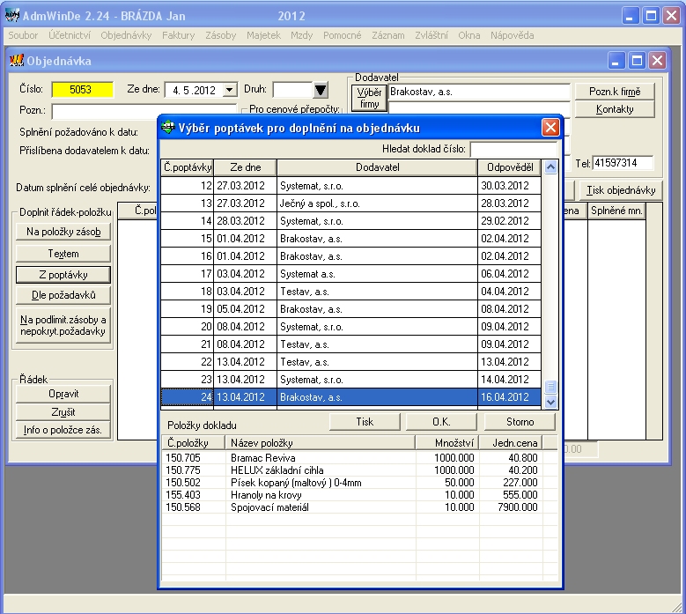Click Splněné mn. column header in Objednávka
The height and width of the screenshot is (614, 686).
[x=616, y=211]
